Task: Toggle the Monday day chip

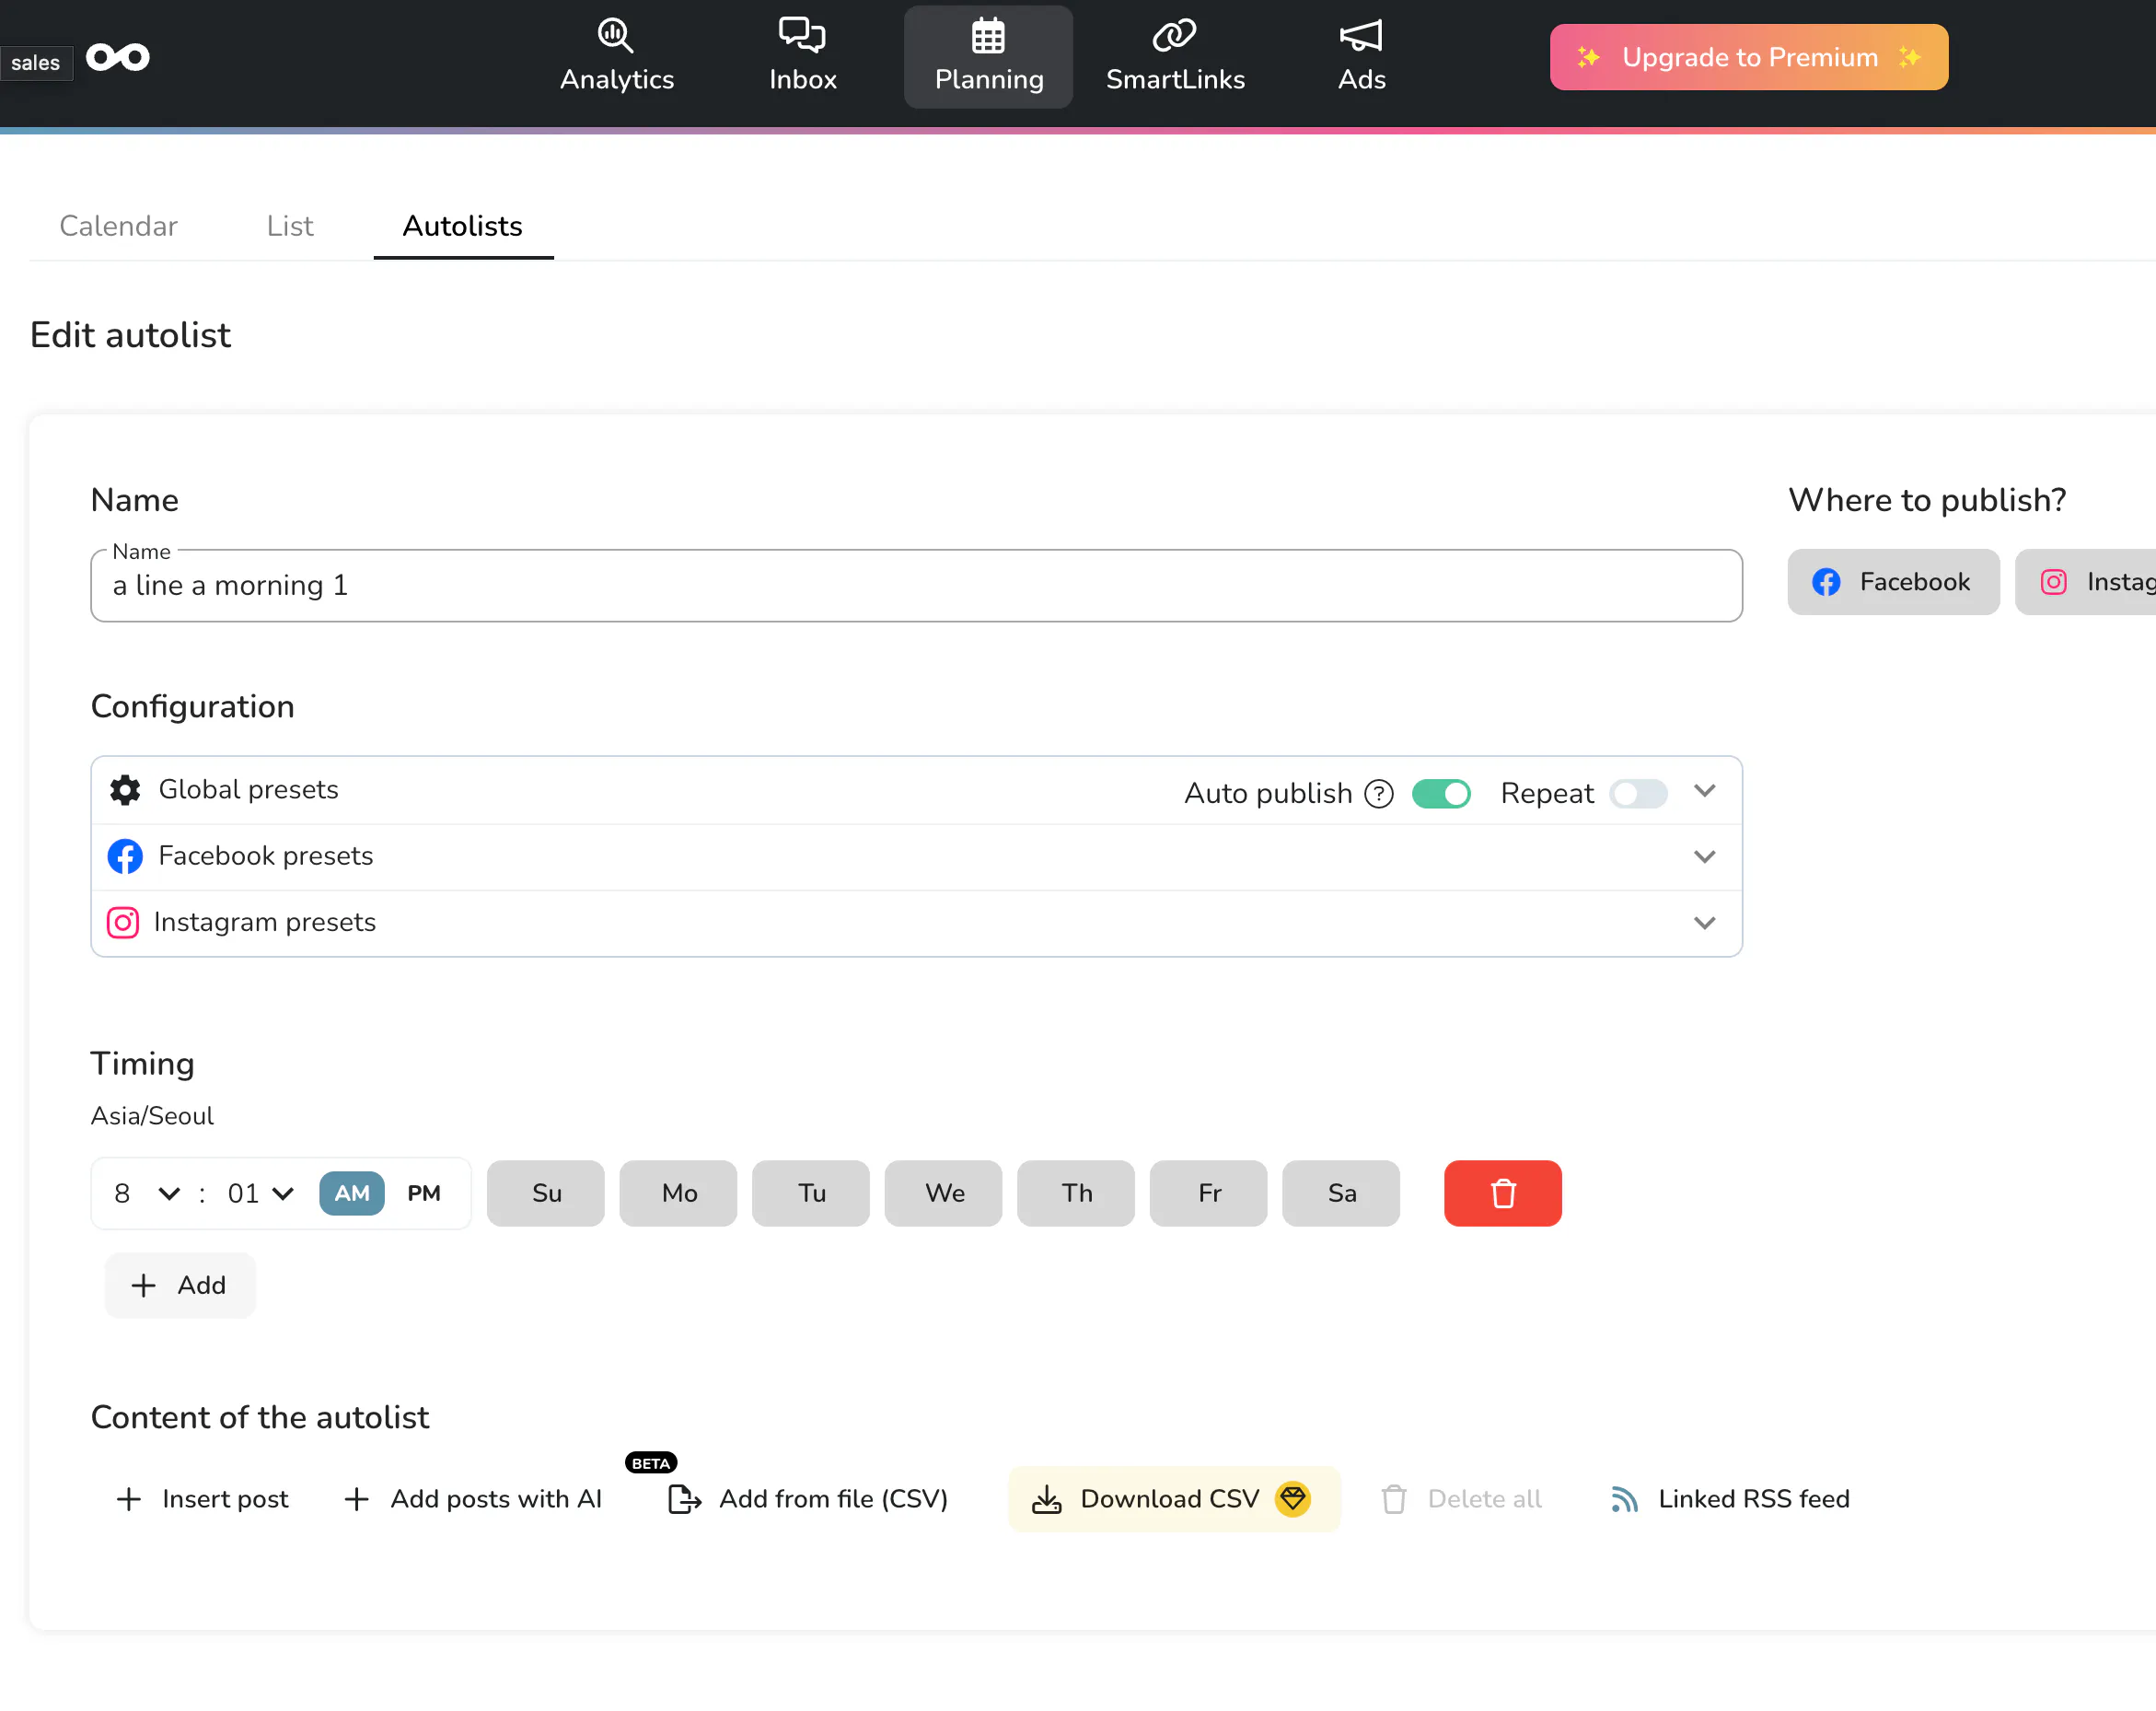Action: point(679,1193)
